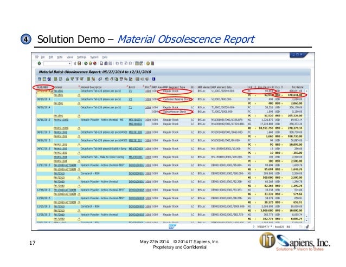Click warning triangle in FH-MS-13068 subtotal row
Image resolution: width=346 pixels, height=267 pixels.
[x=79, y=128]
